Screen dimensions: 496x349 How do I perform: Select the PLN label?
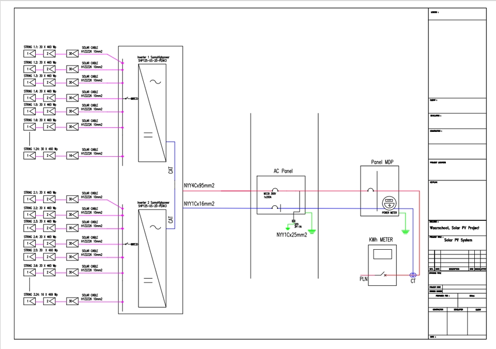(363, 279)
